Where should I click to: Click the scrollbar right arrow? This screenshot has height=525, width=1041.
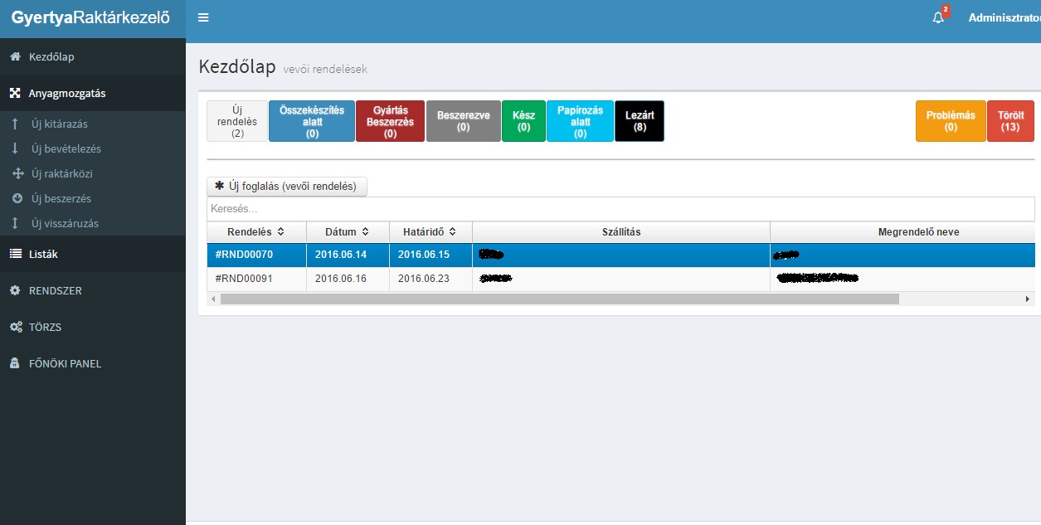tap(1028, 299)
